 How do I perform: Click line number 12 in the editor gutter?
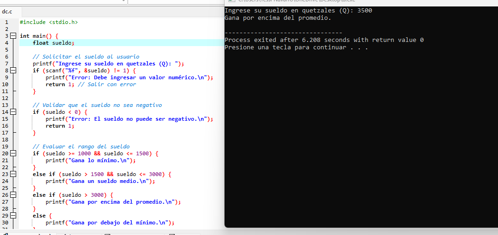[5, 98]
